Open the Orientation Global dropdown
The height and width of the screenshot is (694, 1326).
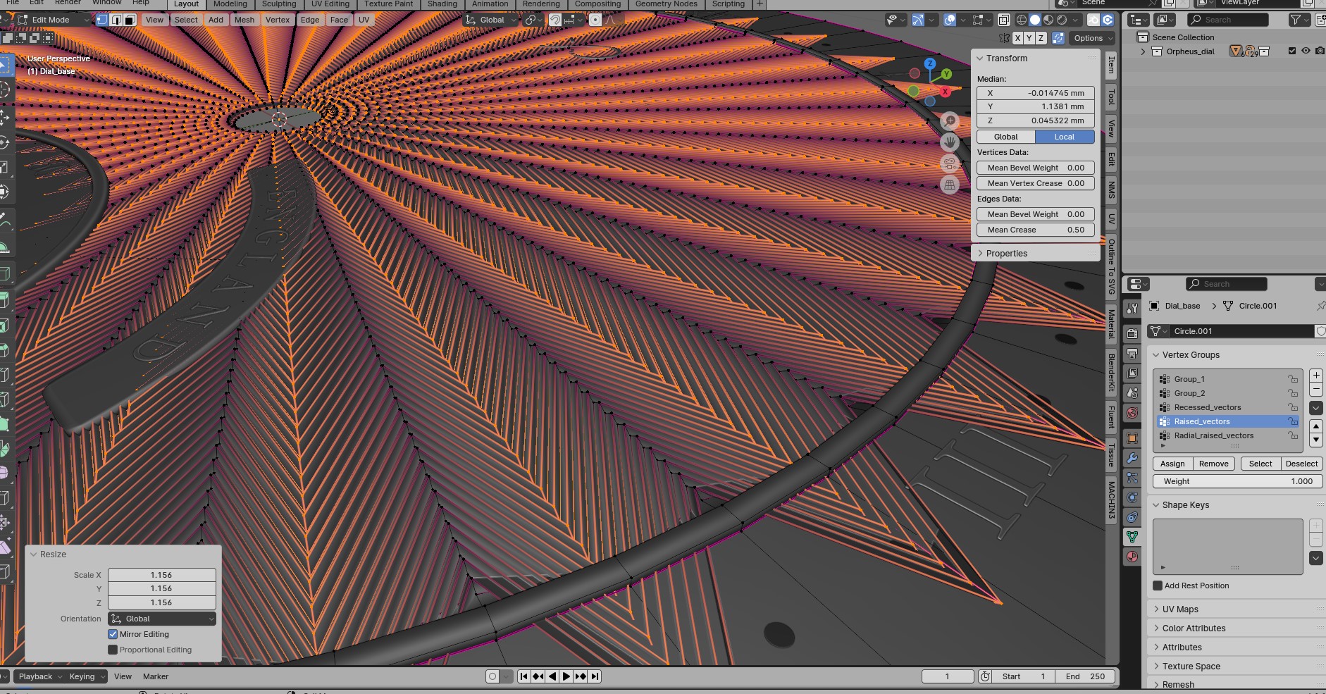pyautogui.click(x=162, y=619)
